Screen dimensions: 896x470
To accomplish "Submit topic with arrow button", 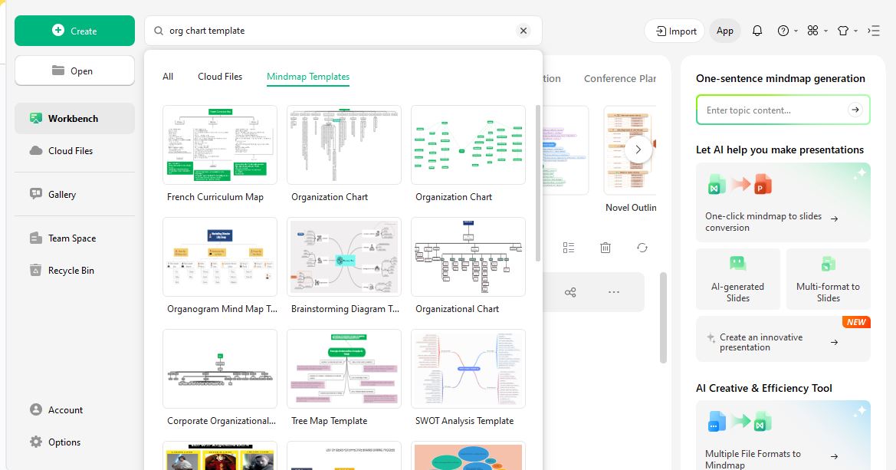I will click(x=855, y=110).
